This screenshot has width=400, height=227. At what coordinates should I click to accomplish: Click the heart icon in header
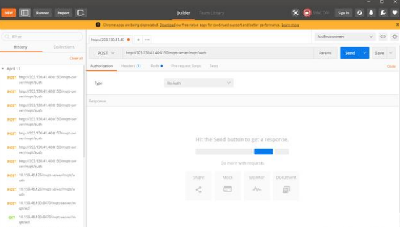point(394,13)
